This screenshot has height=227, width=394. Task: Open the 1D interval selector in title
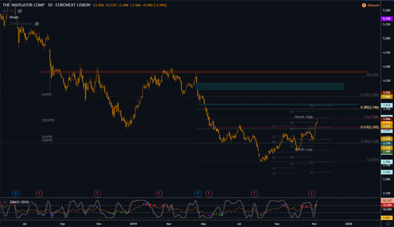click(50, 5)
